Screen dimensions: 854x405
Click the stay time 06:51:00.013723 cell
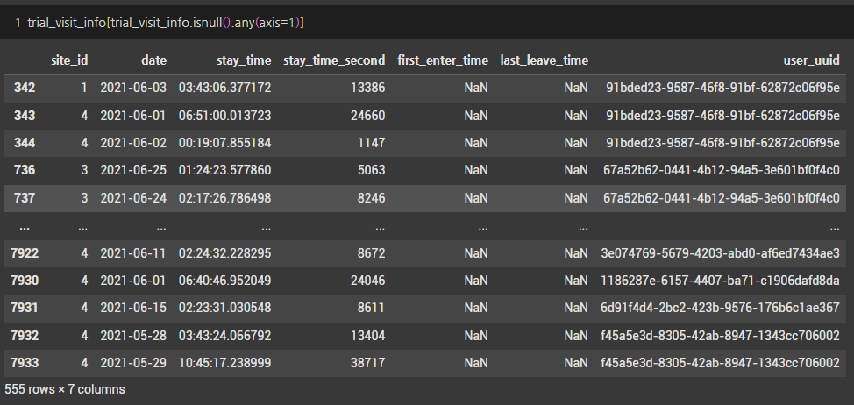pyautogui.click(x=224, y=116)
